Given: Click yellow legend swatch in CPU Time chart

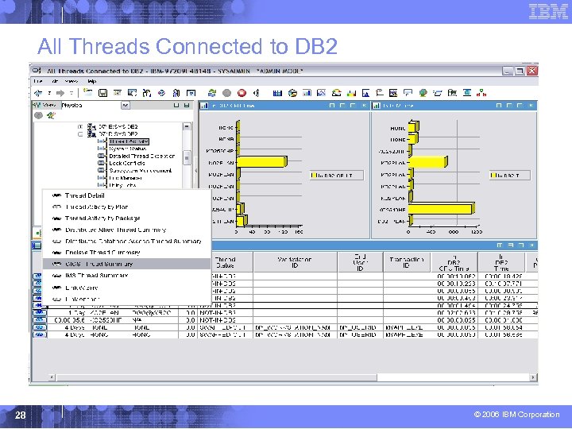Looking at the screenshot, I should [313, 176].
